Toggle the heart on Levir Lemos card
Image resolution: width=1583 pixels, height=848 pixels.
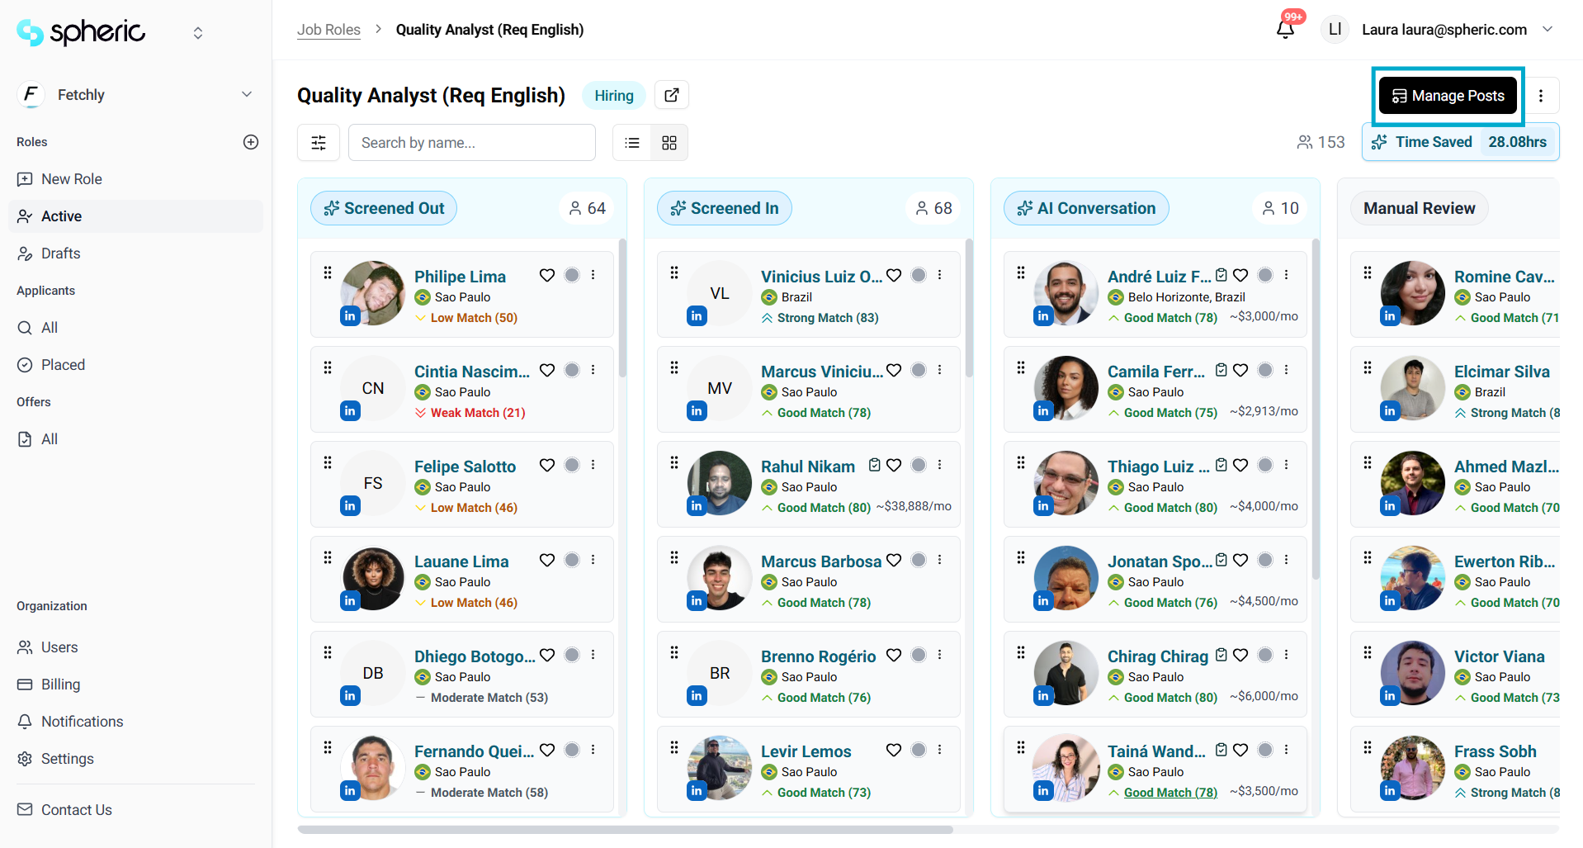894,750
